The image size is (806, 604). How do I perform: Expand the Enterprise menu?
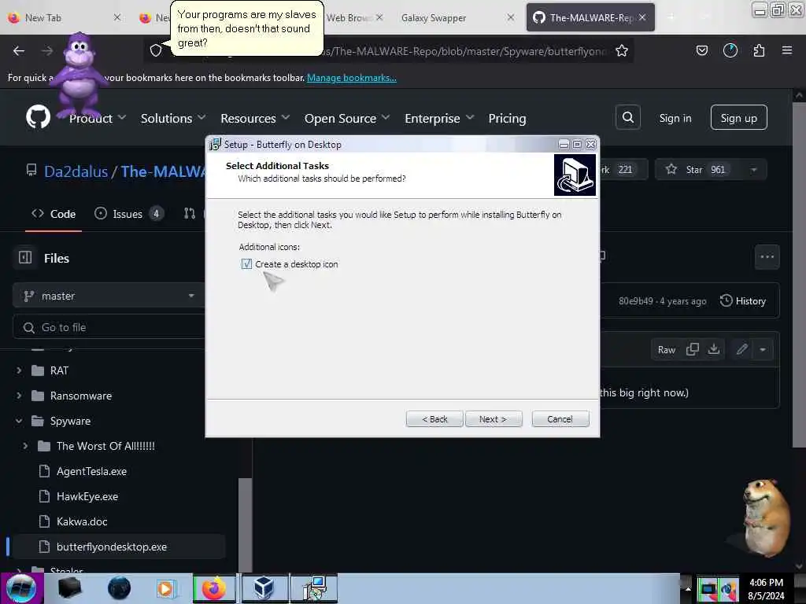[439, 118]
